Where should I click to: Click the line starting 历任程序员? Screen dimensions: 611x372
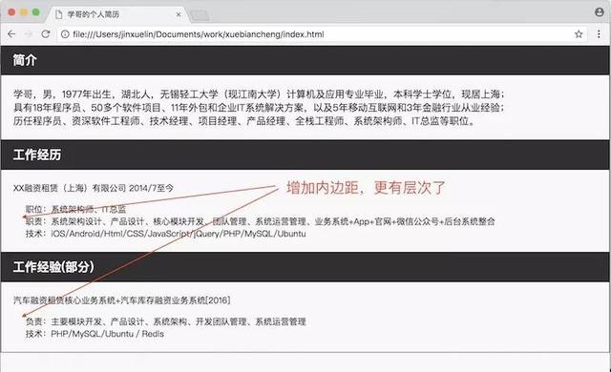tap(244, 121)
